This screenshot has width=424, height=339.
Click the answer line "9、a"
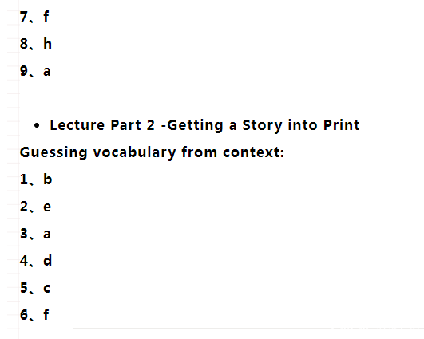click(x=35, y=71)
